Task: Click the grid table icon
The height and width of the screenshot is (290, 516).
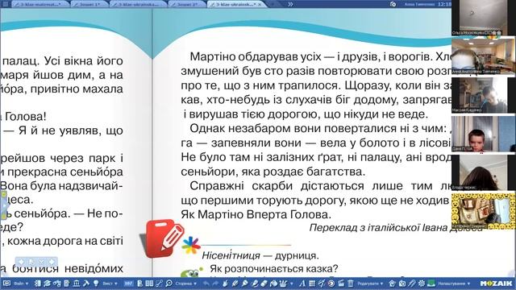Action: pyautogui.click(x=312, y=283)
